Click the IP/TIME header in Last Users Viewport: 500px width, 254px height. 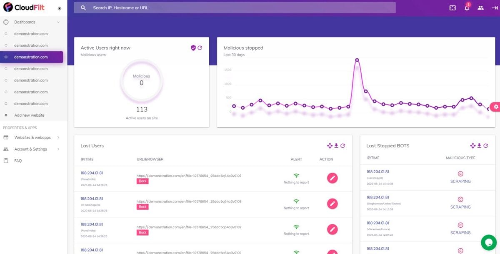pyautogui.click(x=87, y=159)
